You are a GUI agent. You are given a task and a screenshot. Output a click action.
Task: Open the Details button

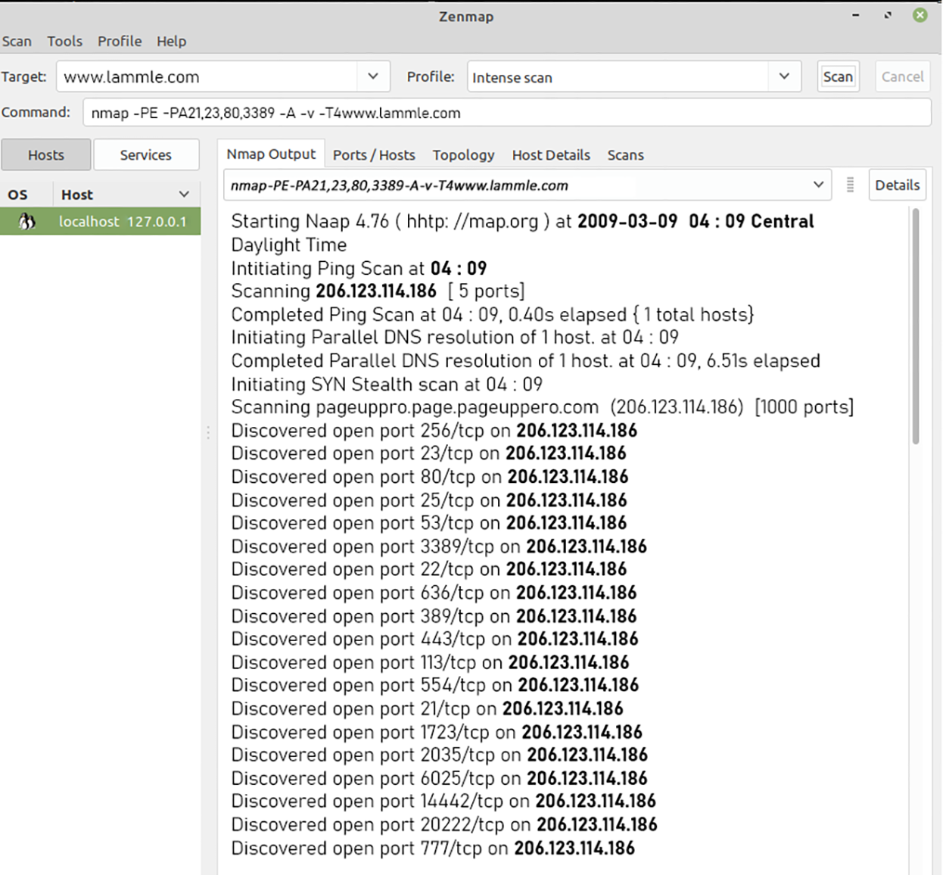(898, 185)
